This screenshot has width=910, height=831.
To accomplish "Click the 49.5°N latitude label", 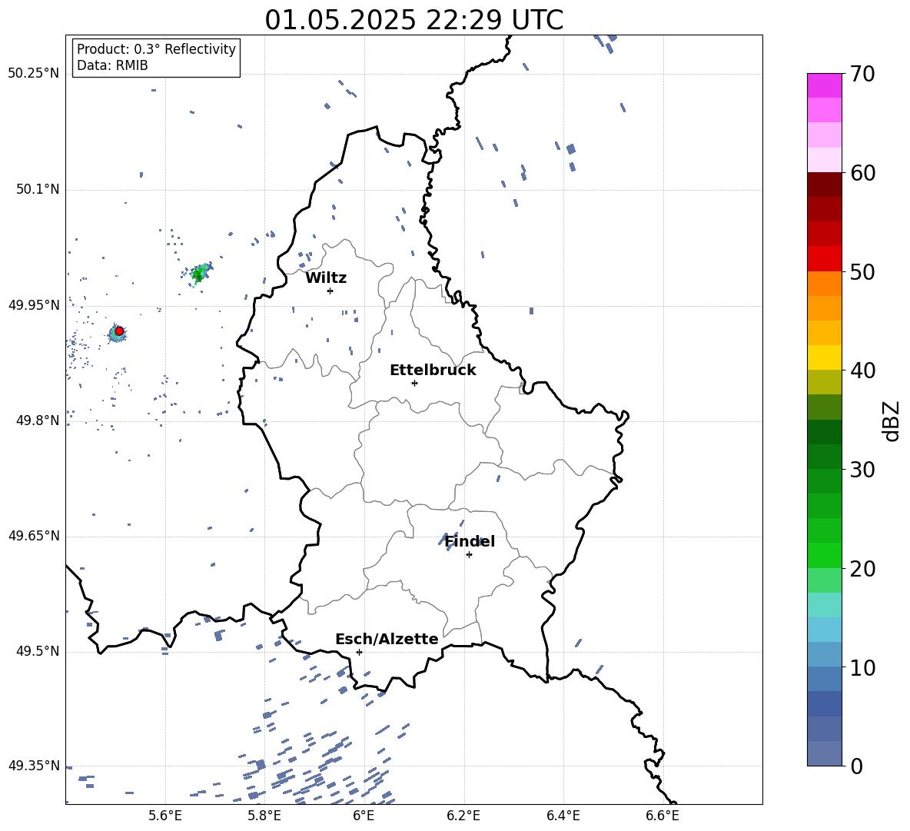I will [x=38, y=651].
